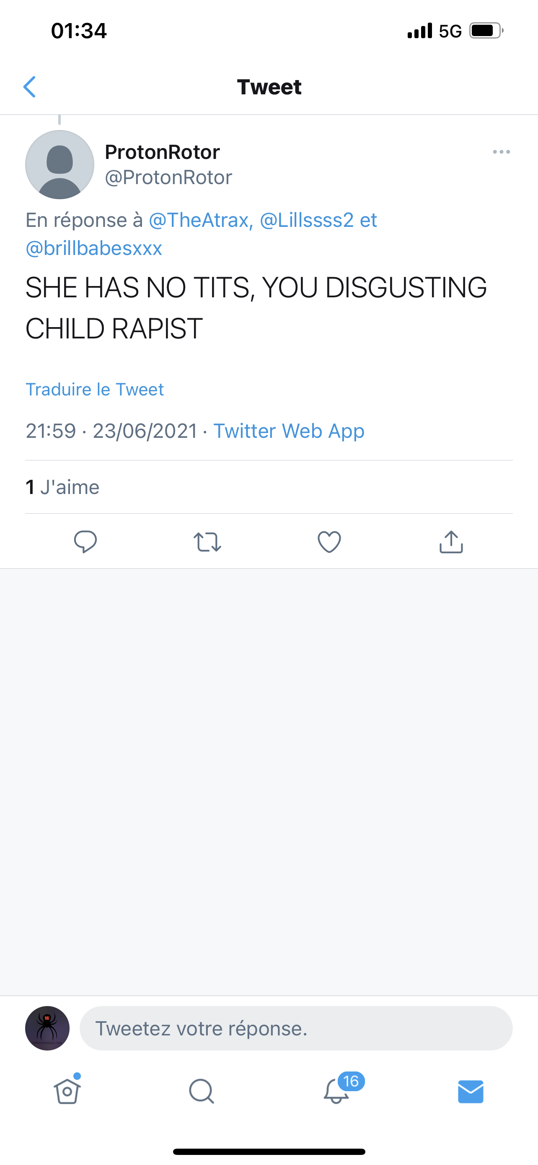The image size is (538, 1165).
Task: Open notifications bell with 16 badge
Action: point(337,1091)
